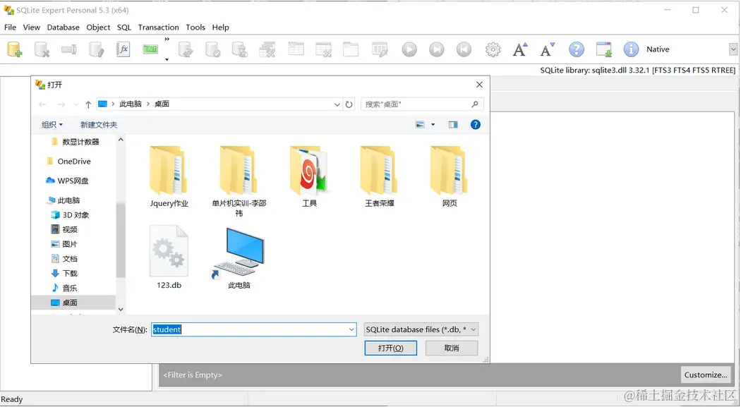Click the database icon with arrows

[185, 49]
